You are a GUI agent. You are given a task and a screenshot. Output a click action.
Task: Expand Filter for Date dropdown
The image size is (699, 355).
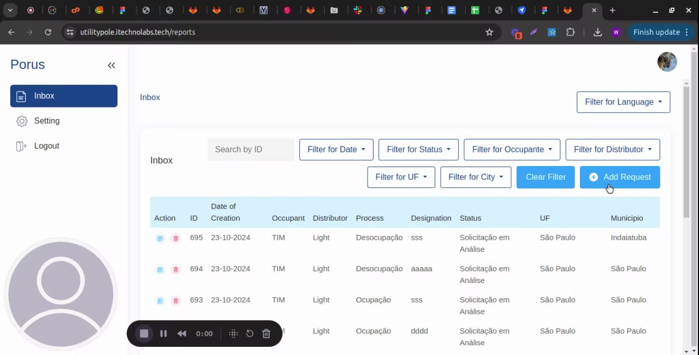coord(336,150)
